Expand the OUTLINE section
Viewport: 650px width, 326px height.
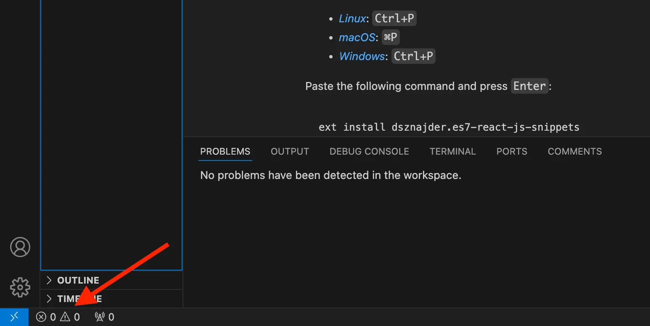[x=78, y=280]
